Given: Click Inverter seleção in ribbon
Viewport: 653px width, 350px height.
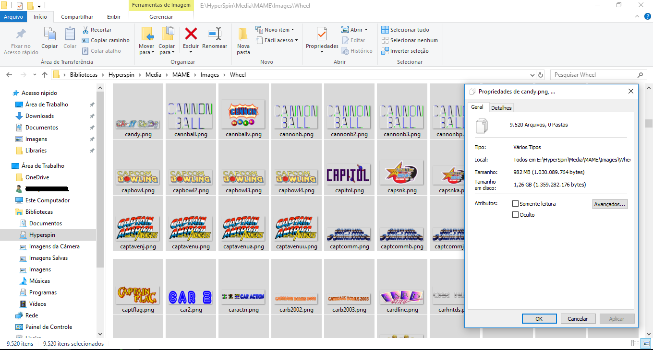Looking at the screenshot, I should 405,51.
